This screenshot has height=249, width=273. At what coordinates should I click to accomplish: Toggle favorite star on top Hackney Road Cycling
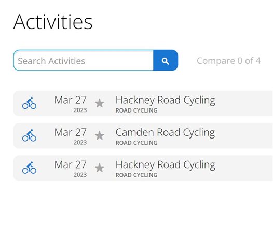tap(100, 103)
